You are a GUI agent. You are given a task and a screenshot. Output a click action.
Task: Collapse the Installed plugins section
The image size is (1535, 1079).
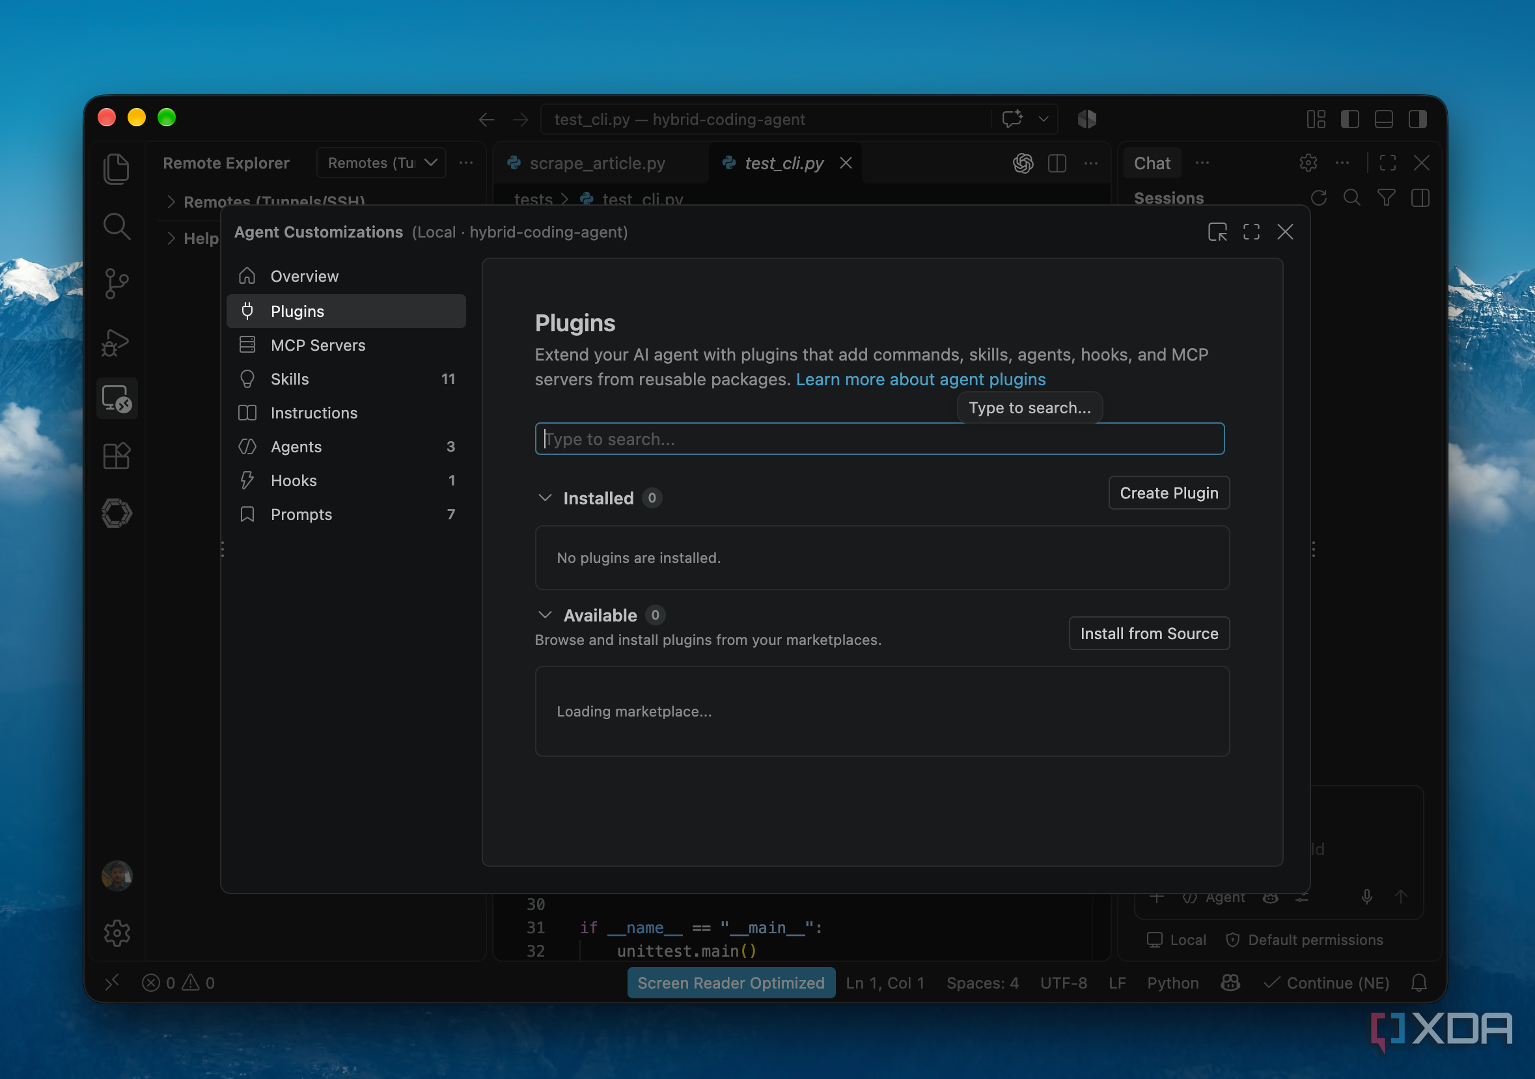click(545, 498)
